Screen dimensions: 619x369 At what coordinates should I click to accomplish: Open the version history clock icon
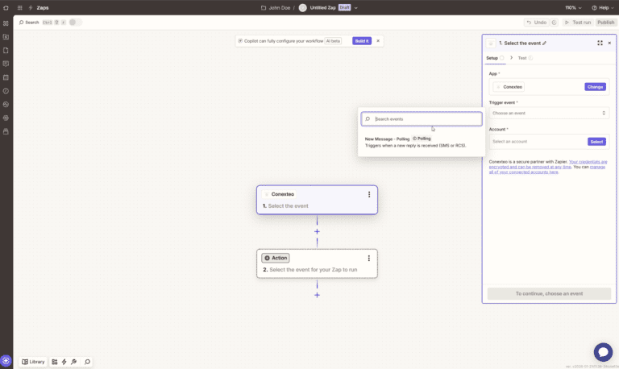click(554, 23)
